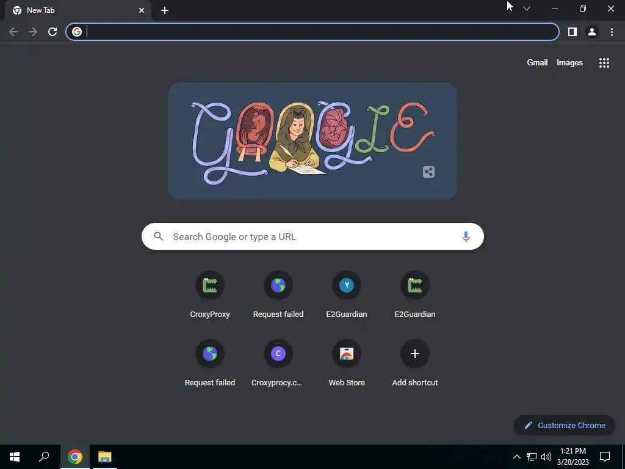
Task: Open a new tab with the plus button
Action: click(x=165, y=10)
